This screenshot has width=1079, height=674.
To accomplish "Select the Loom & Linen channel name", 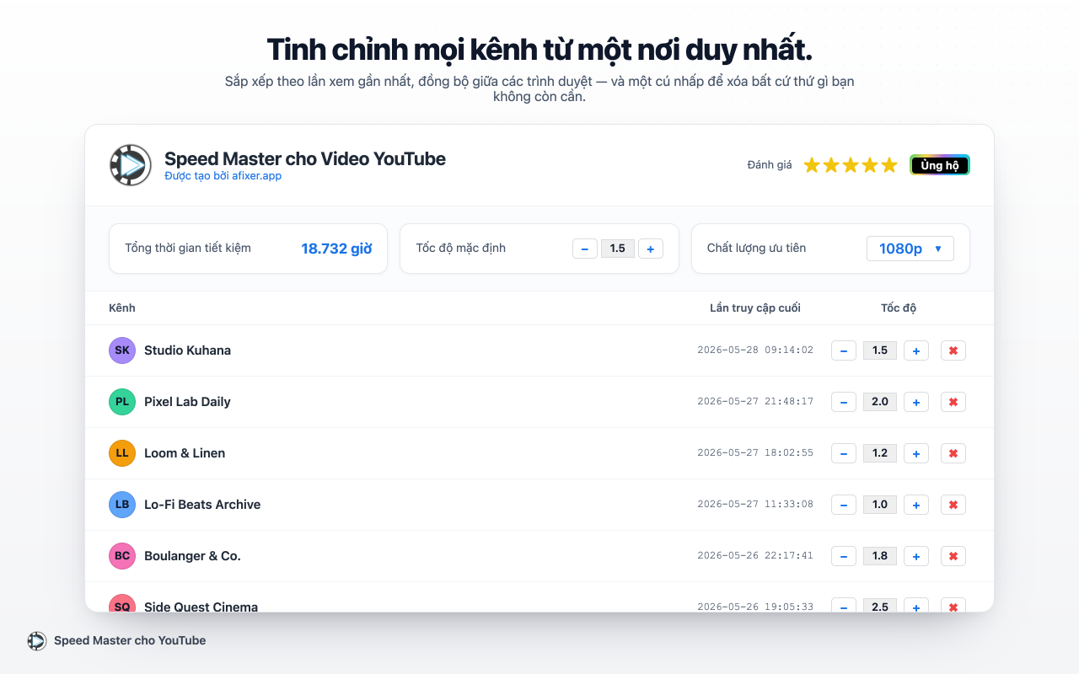I will [185, 453].
